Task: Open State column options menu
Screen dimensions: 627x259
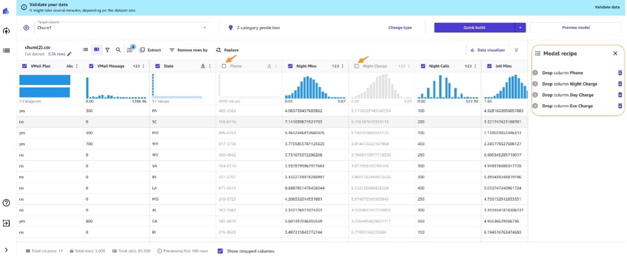Action: tap(210, 66)
